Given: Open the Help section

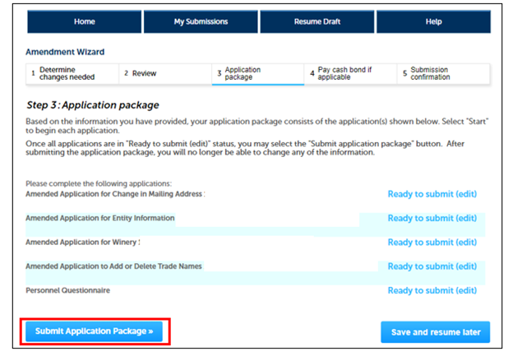Looking at the screenshot, I should click(433, 21).
